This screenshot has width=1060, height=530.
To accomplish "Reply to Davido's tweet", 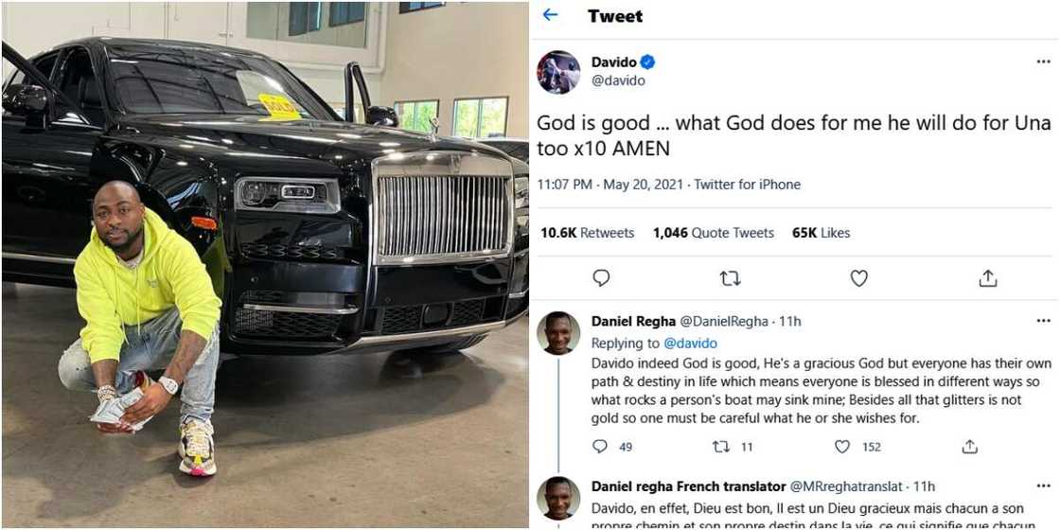I will tap(601, 278).
